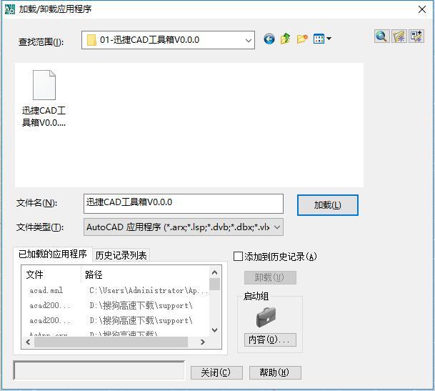Click the list's scroll right arrow
This screenshot has height=391, width=435.
point(203,342)
